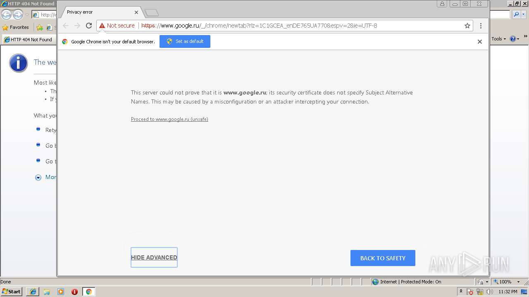Screen dimensions: 529x297
Task: Open IE recent pages dropdown arrow
Action: coord(27,15)
